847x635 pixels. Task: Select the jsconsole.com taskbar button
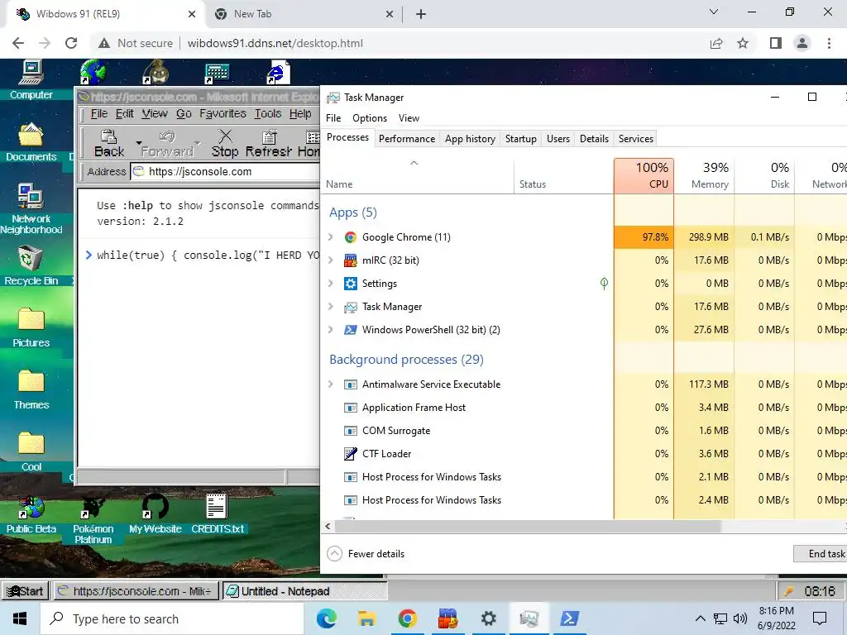click(x=135, y=591)
